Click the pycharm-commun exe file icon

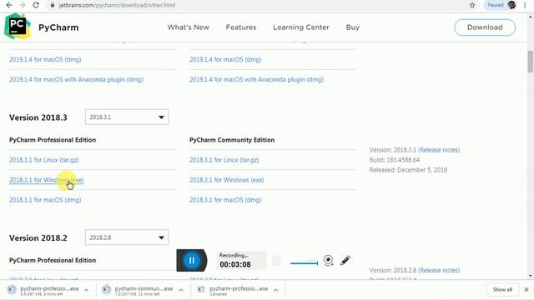click(106, 289)
